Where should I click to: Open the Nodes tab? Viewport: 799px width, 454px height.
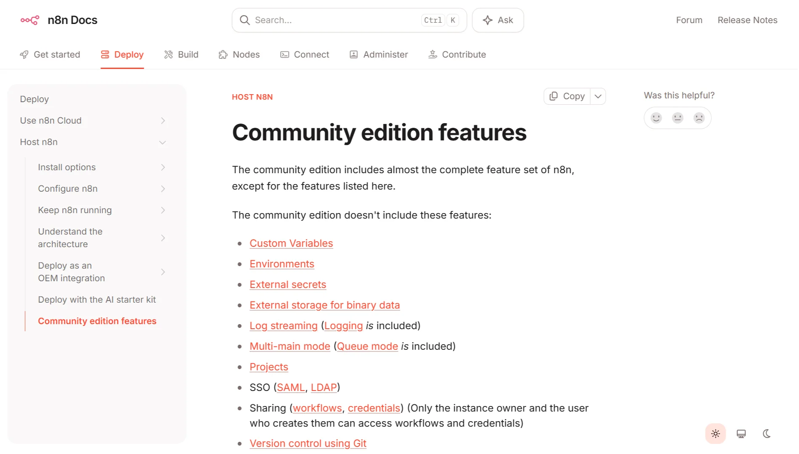click(239, 55)
